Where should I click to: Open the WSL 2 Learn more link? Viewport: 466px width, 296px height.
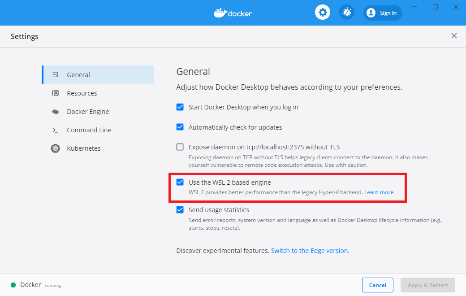[379, 192]
